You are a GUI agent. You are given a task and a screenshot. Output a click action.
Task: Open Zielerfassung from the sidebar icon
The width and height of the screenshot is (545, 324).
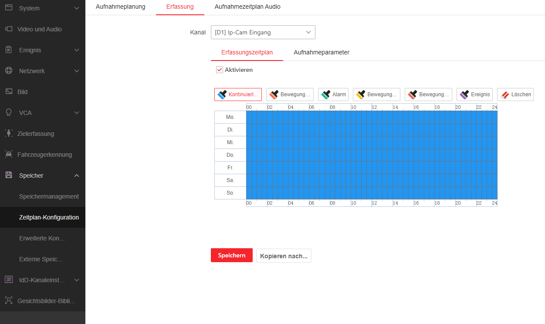(9, 134)
